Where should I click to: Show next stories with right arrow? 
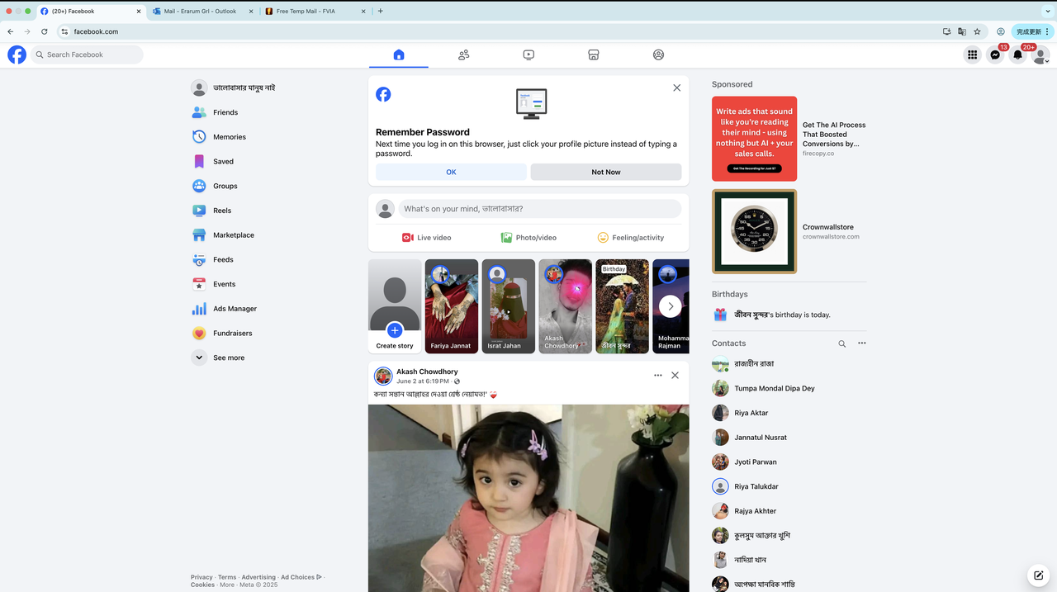tap(671, 306)
